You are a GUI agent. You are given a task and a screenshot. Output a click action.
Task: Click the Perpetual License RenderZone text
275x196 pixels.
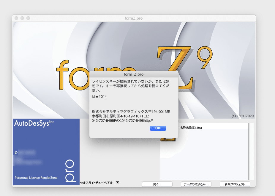tap(36, 178)
